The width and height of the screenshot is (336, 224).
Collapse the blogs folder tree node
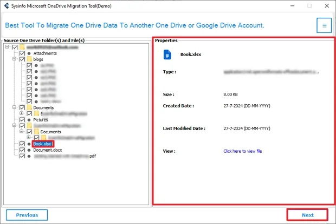pos(14,59)
